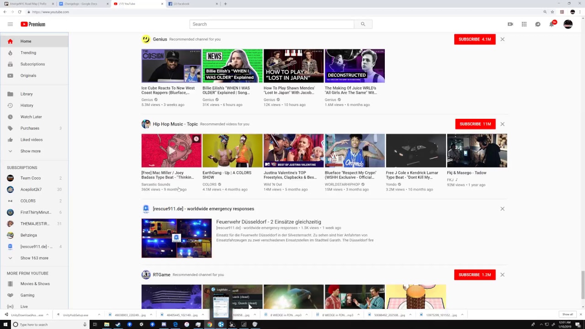Open the EarthGang COLORS SHOW thumbnail

click(x=233, y=151)
